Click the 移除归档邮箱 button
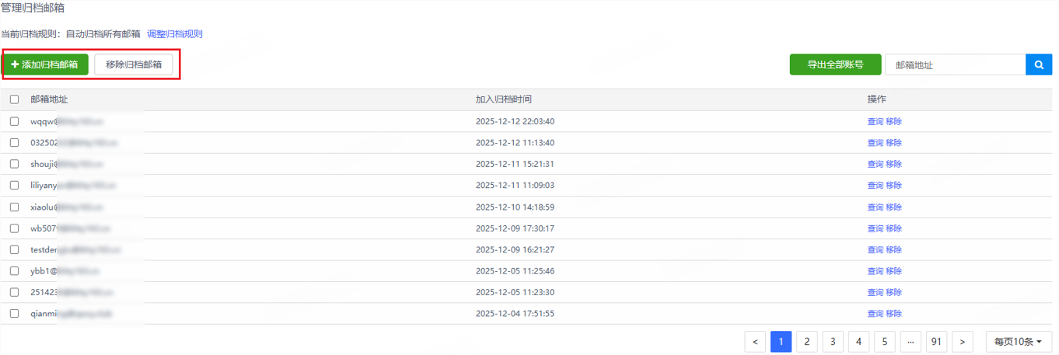1059x355 pixels. [x=134, y=64]
